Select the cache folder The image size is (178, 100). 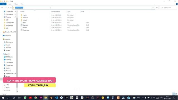25,15
